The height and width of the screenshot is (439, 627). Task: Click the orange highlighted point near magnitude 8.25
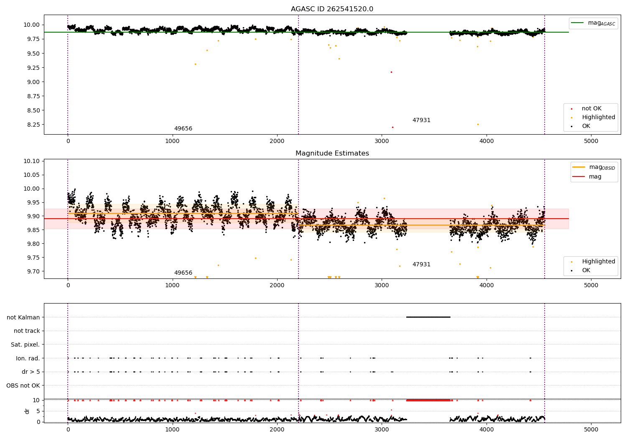pos(478,124)
